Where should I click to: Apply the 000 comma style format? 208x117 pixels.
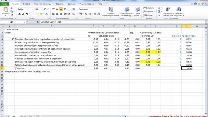[90, 14]
